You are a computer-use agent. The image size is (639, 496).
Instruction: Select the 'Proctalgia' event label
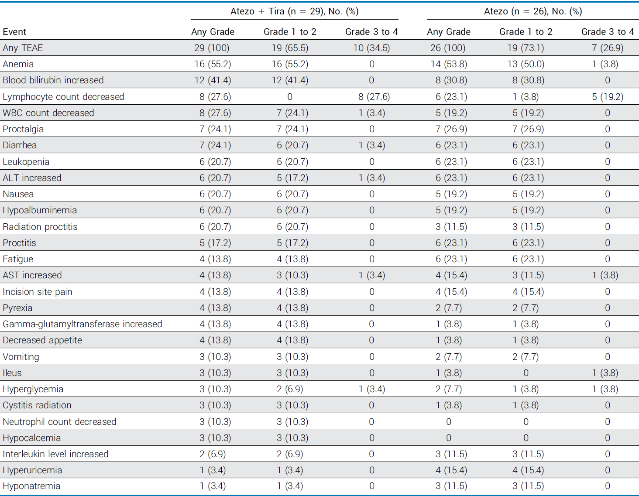point(23,129)
